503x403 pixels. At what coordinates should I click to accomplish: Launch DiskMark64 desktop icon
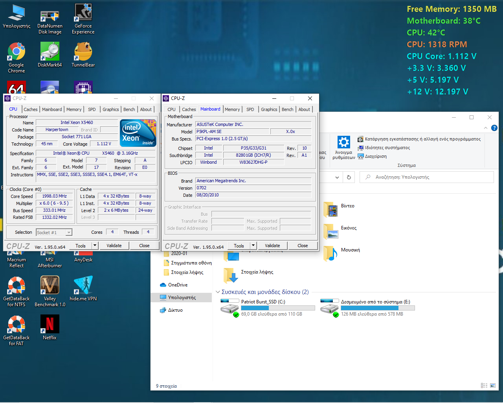[50, 55]
